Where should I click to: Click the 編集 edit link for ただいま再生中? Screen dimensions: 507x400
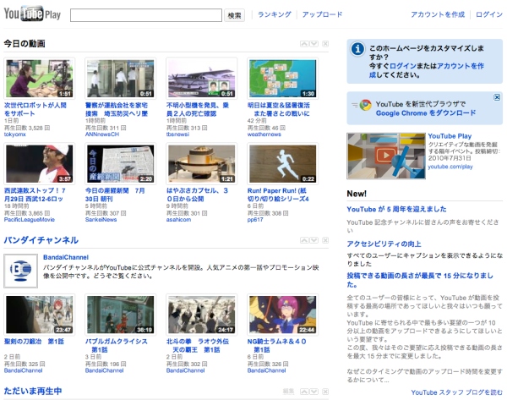(288, 392)
